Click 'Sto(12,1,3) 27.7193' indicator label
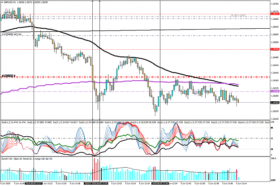The width and height of the screenshot is (280, 186). coord(194,122)
